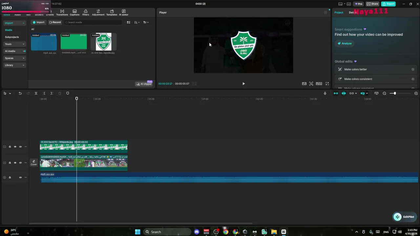Open the Captions panel
Image resolution: width=420 pixels, height=236 pixels.
[74, 12]
